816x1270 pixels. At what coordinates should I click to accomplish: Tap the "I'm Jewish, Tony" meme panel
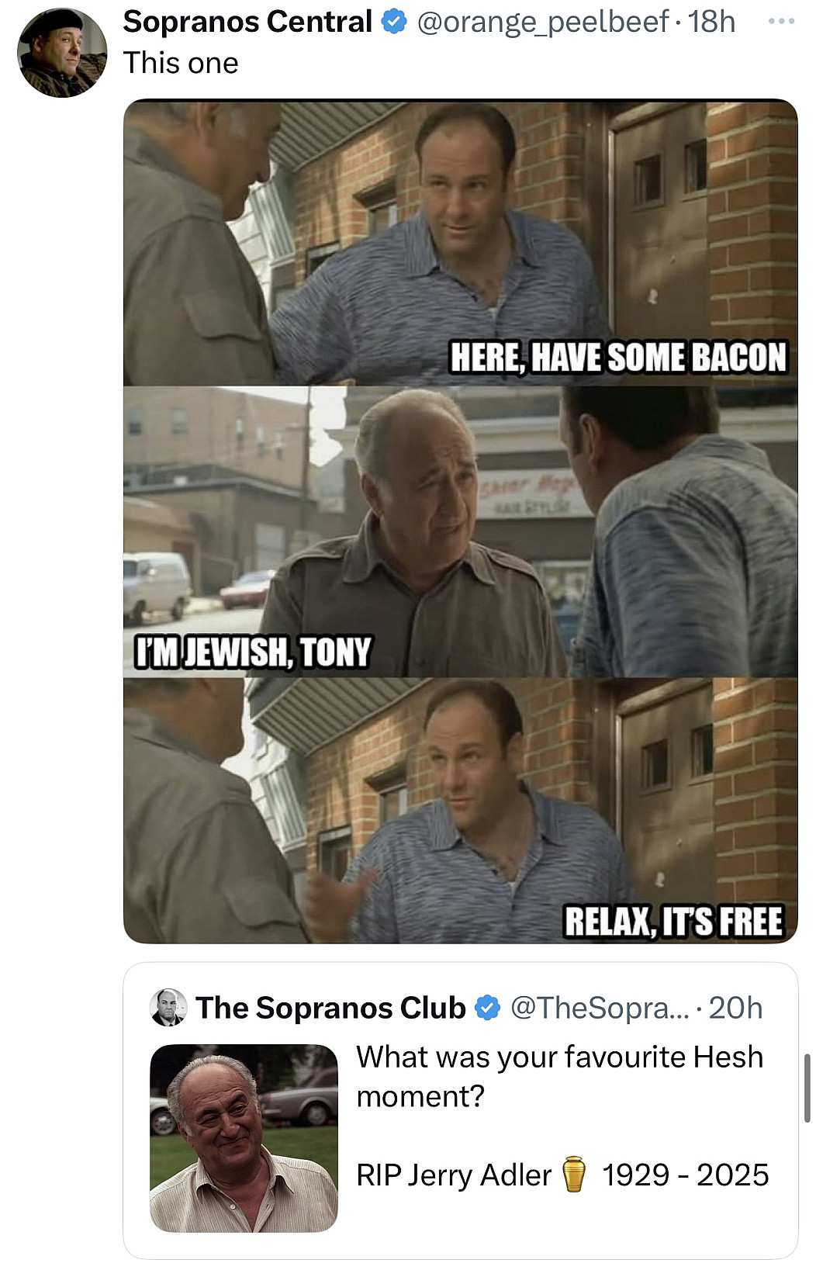pos(460,531)
